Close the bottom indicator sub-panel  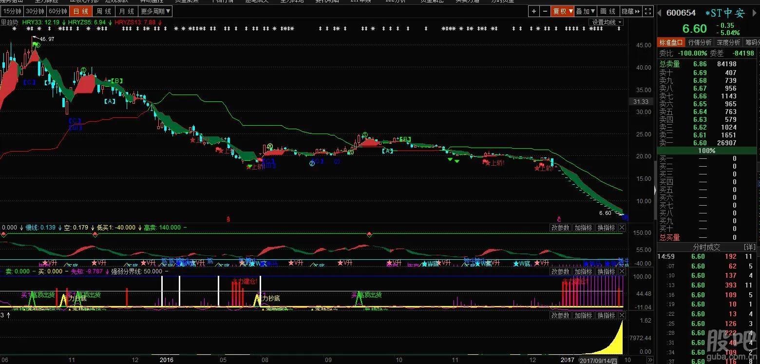click(x=622, y=315)
